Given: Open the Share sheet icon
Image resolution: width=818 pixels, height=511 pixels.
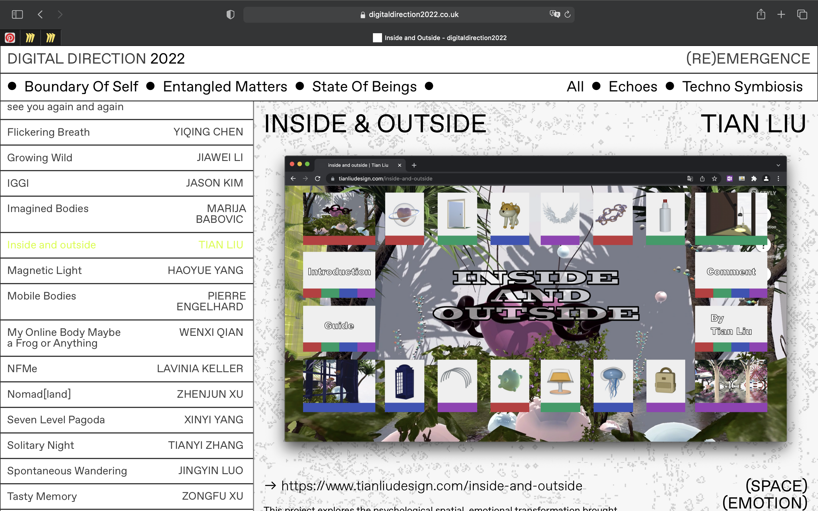Looking at the screenshot, I should (761, 14).
